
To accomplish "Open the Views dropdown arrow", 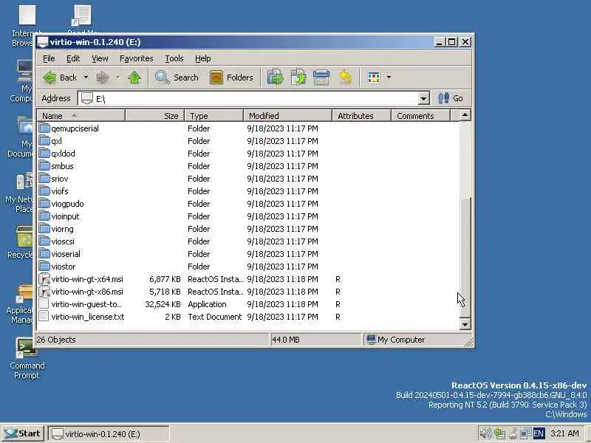I will [x=389, y=78].
